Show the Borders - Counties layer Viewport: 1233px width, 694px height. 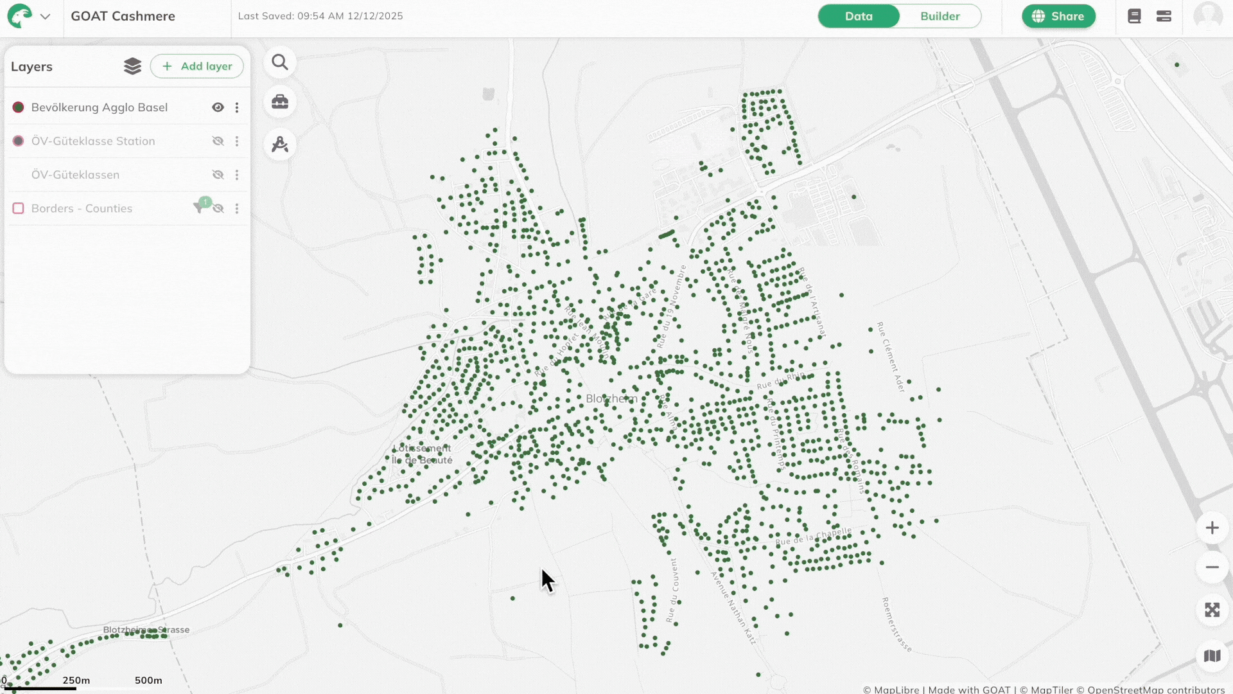219,208
